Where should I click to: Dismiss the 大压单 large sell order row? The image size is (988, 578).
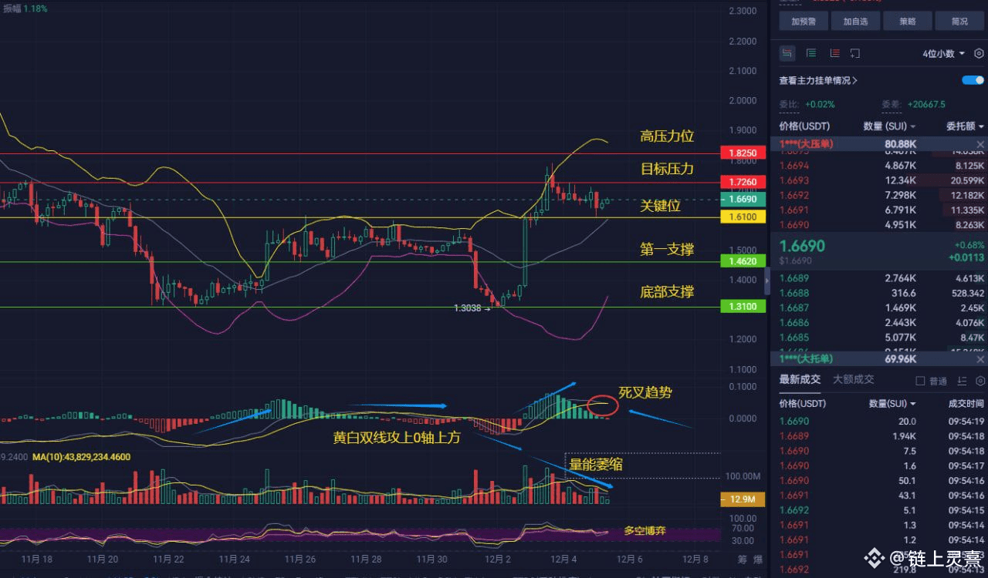980,145
